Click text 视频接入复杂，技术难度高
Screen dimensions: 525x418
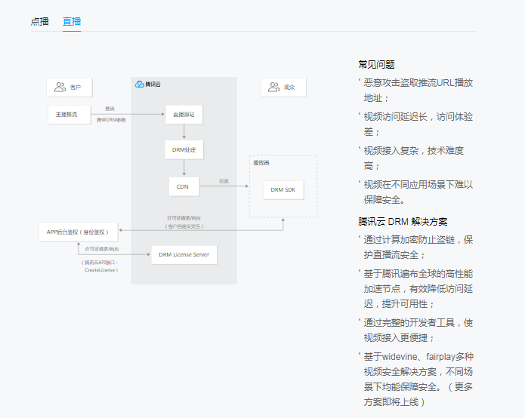pyautogui.click(x=414, y=158)
